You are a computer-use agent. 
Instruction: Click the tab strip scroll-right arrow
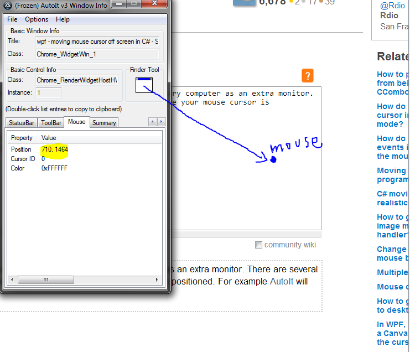click(162, 122)
